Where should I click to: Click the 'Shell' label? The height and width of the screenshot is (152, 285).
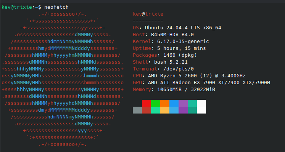[x=140, y=62]
